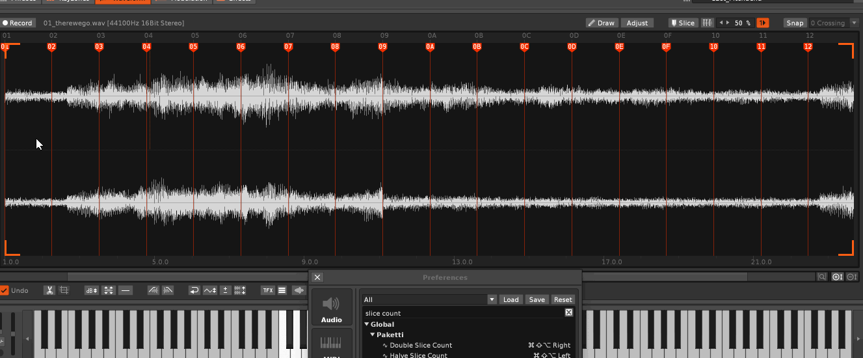The image size is (863, 358).
Task: Toggle the Undo checkbox
Action: (x=5, y=290)
